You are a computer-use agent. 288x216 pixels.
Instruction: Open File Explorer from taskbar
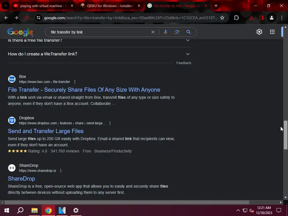point(34,210)
